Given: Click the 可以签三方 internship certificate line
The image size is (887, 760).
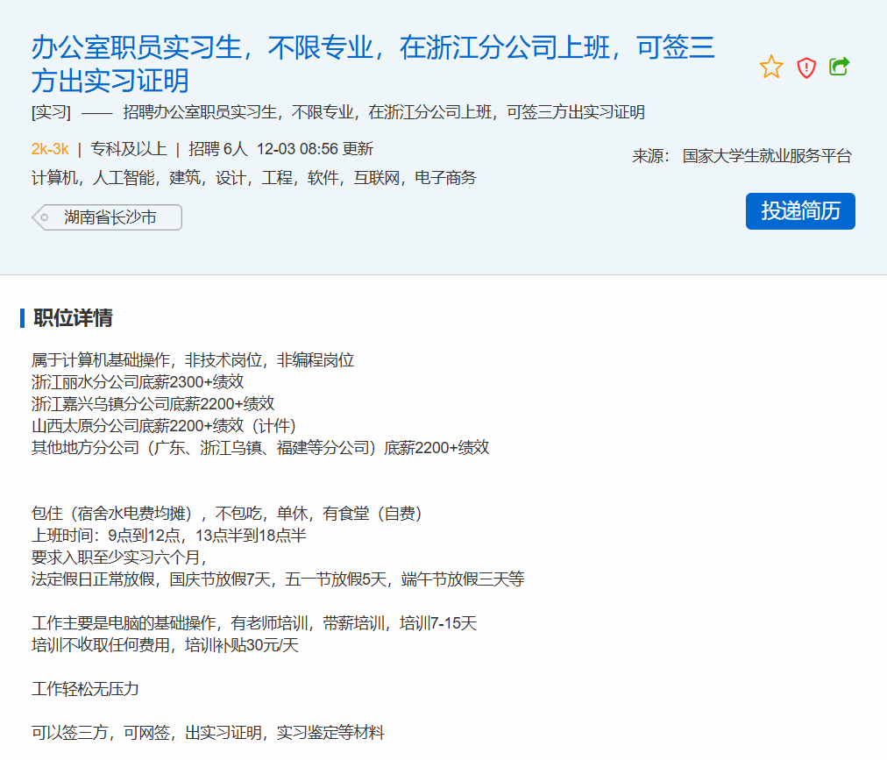Looking at the screenshot, I should (208, 733).
